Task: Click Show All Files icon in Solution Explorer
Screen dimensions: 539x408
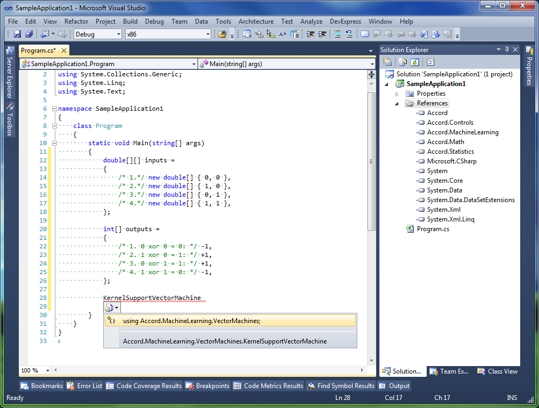Action: pos(401,62)
